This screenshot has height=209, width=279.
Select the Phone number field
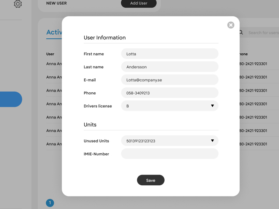(169, 93)
